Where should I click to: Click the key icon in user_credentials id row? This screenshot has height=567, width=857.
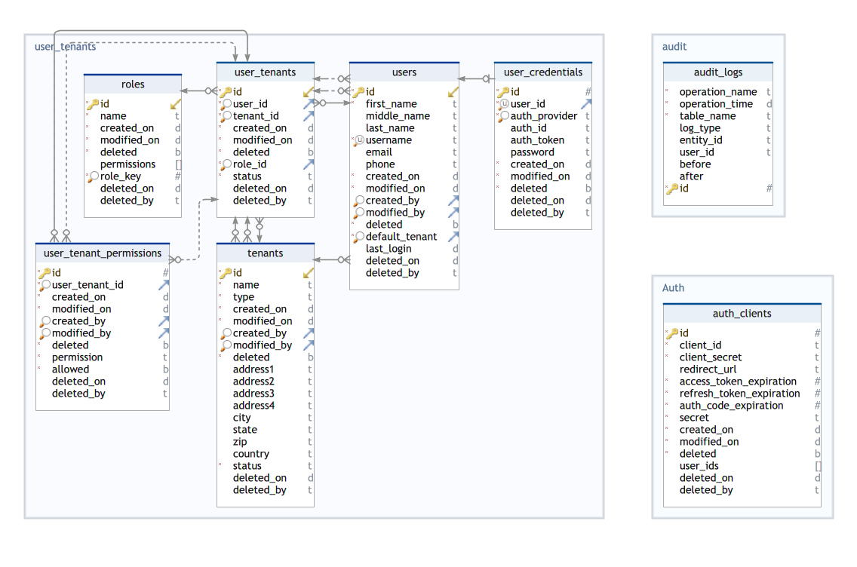click(504, 92)
